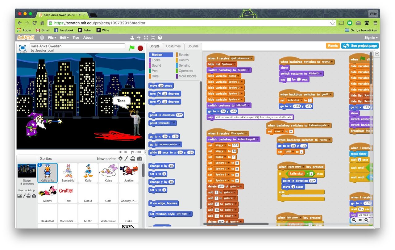This screenshot has width=395, height=250.
Task: Create new sprite from camera
Action: pyautogui.click(x=139, y=159)
